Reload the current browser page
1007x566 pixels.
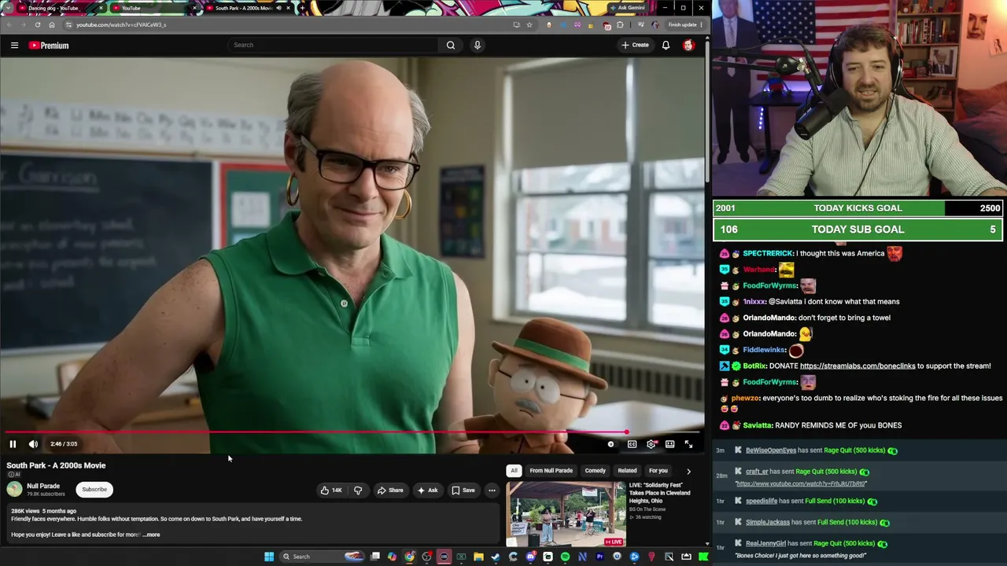tap(37, 24)
